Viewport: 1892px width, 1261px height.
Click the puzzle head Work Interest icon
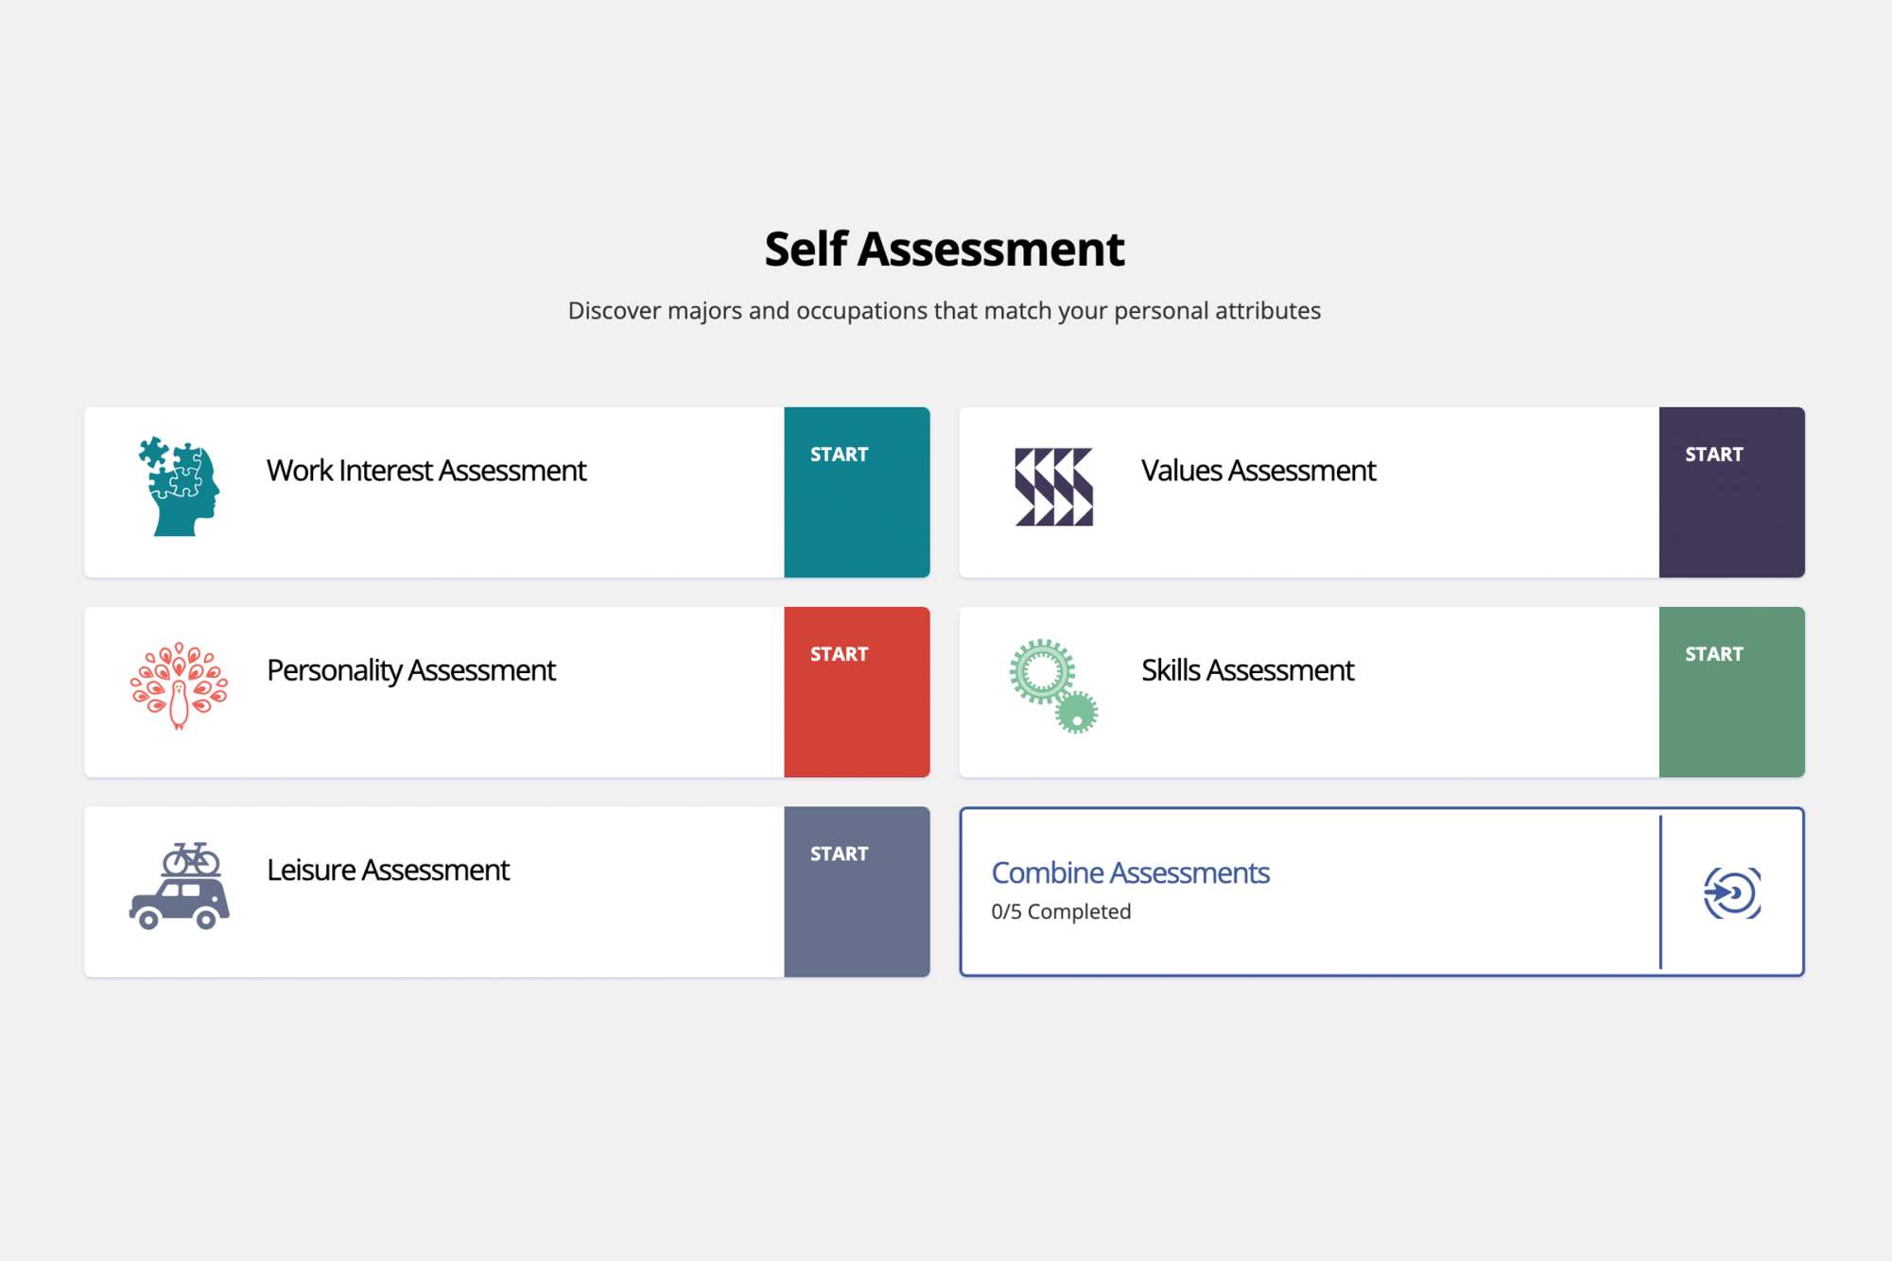180,487
